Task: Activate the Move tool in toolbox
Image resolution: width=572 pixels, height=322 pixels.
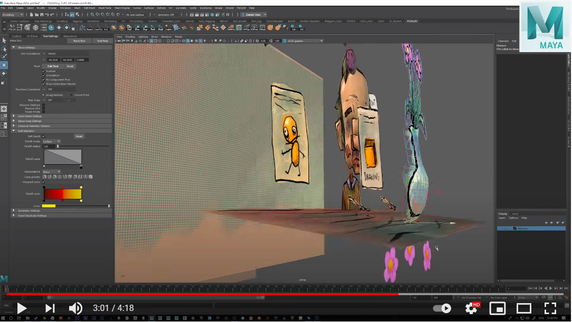Action: 4,65
